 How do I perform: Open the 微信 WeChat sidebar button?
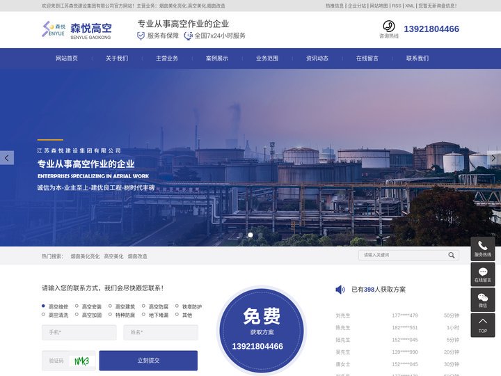[x=482, y=300]
